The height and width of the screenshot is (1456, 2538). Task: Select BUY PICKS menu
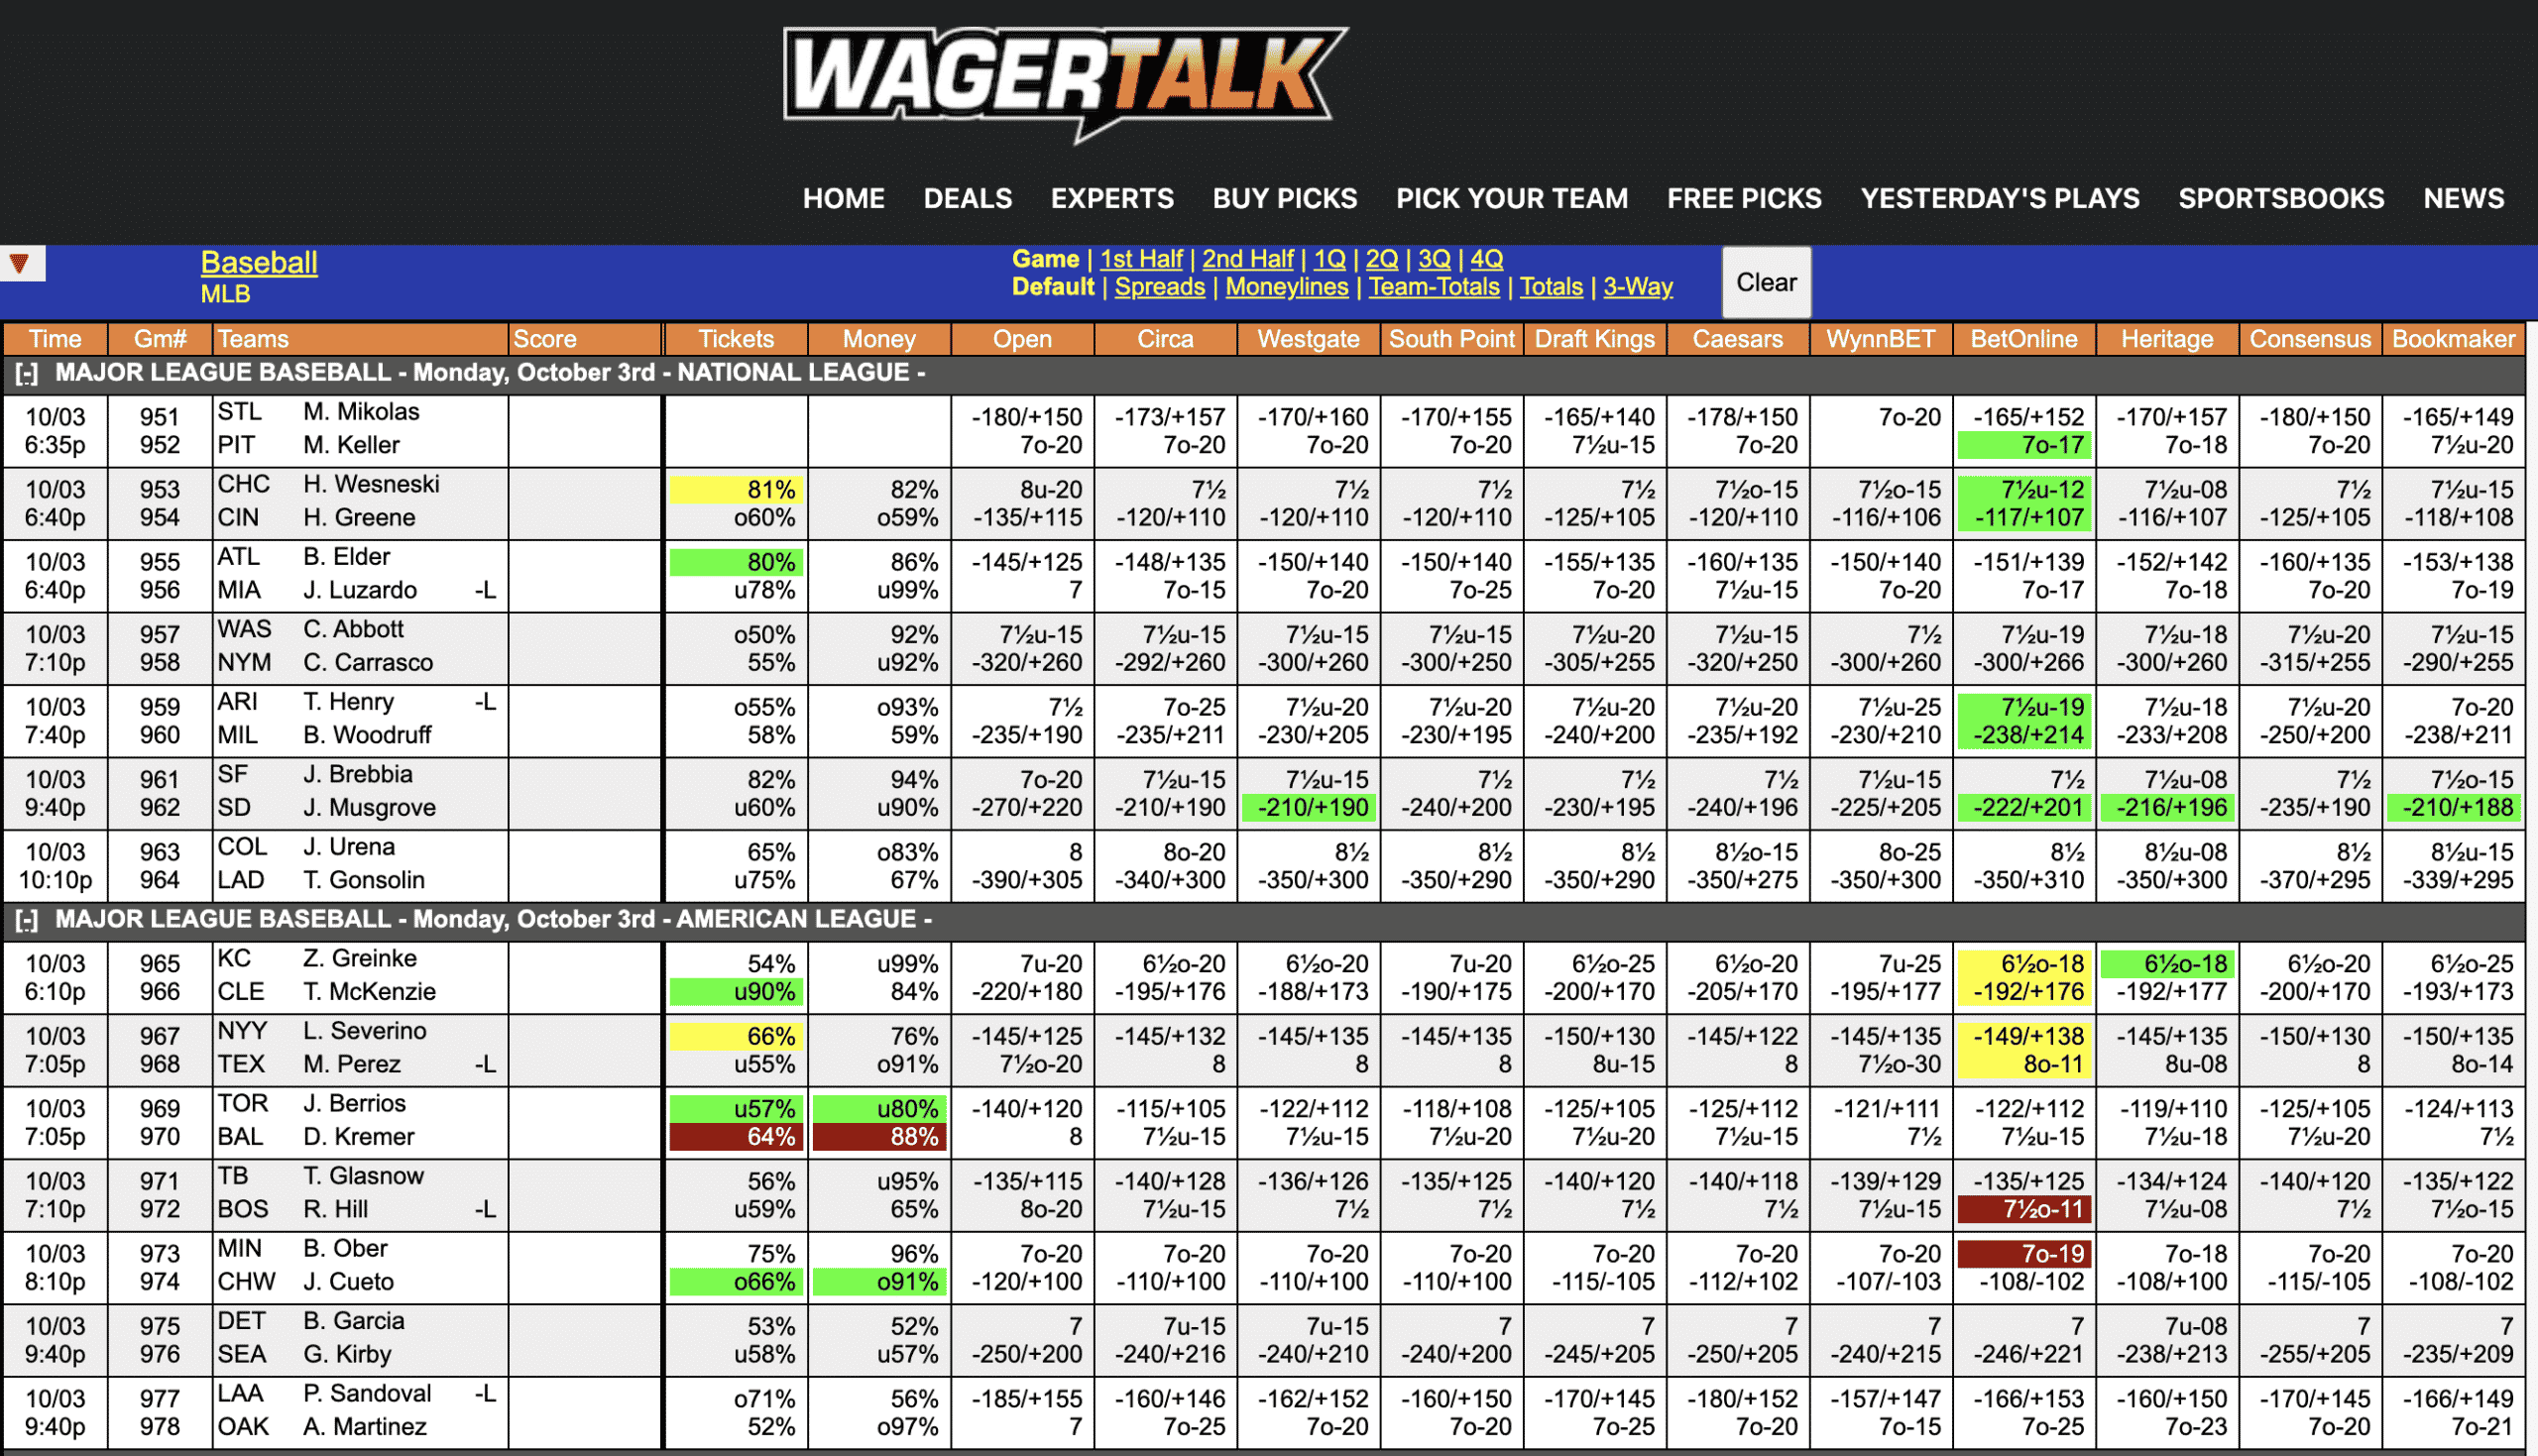pos(1284,199)
